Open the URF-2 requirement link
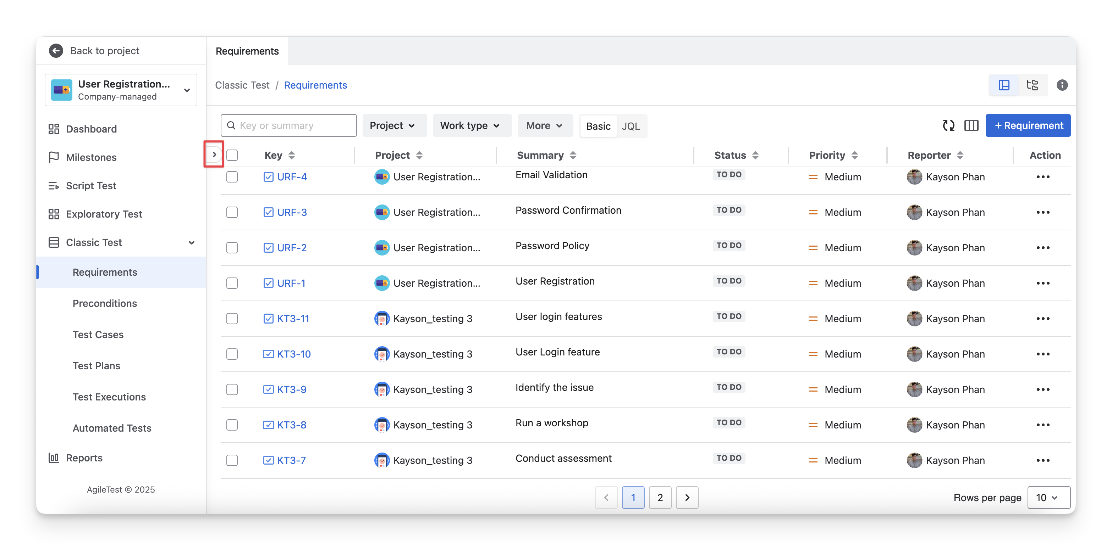 292,248
